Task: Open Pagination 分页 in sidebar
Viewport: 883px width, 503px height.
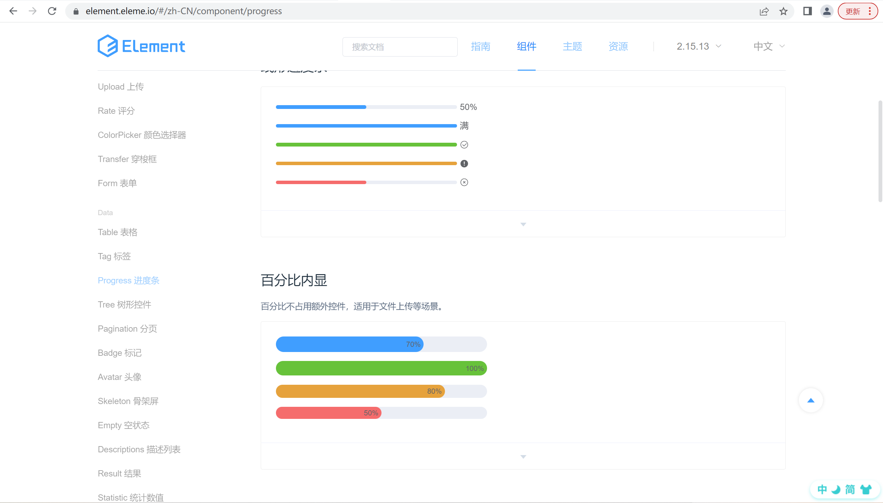Action: (x=127, y=329)
